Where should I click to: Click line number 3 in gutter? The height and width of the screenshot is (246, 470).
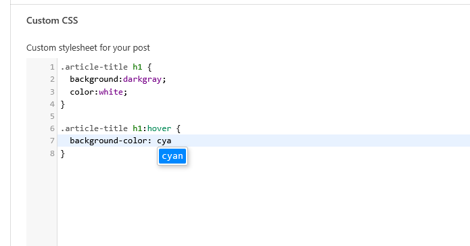[x=52, y=92]
